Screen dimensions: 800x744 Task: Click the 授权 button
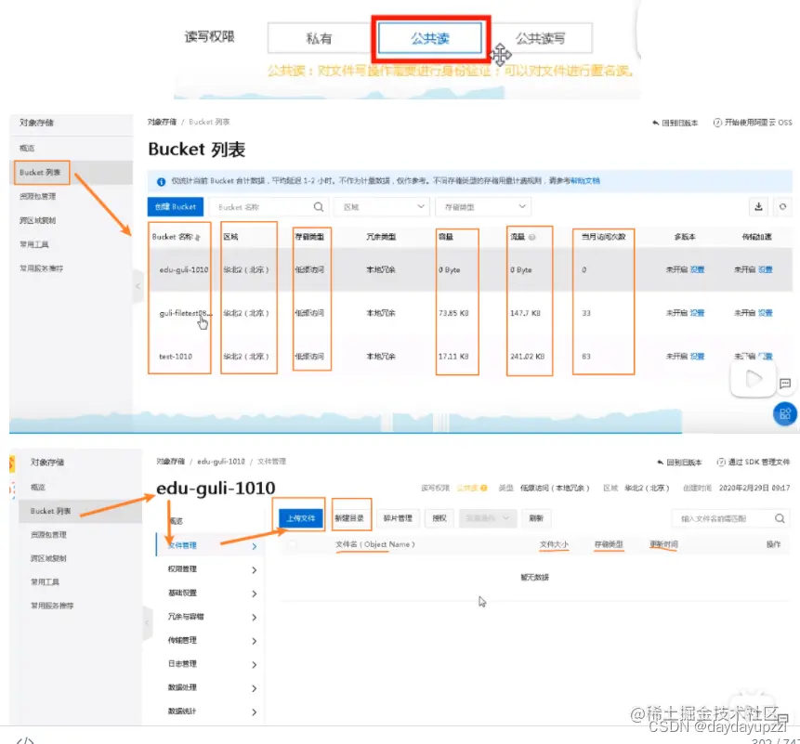(439, 518)
